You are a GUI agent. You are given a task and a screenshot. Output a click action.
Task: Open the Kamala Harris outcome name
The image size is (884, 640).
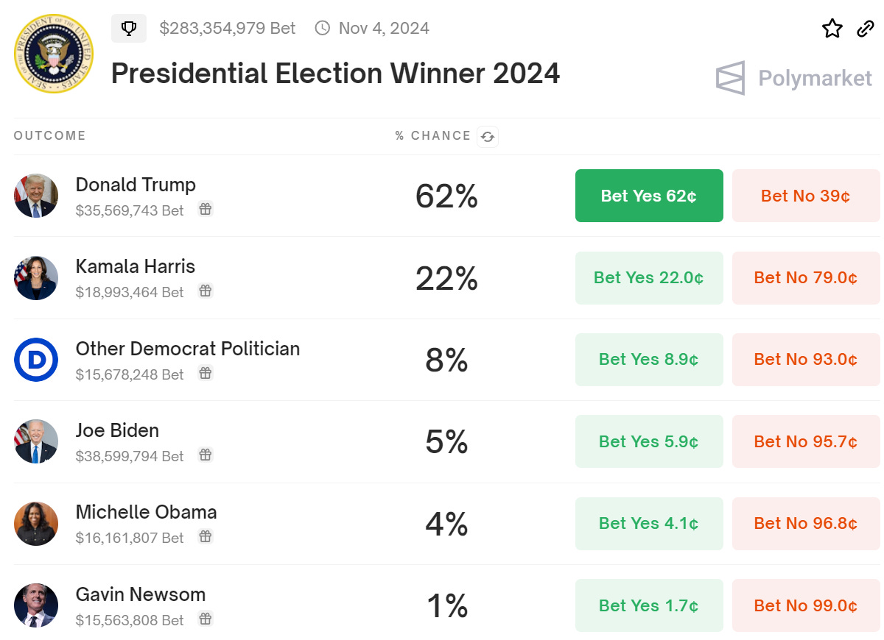point(136,266)
